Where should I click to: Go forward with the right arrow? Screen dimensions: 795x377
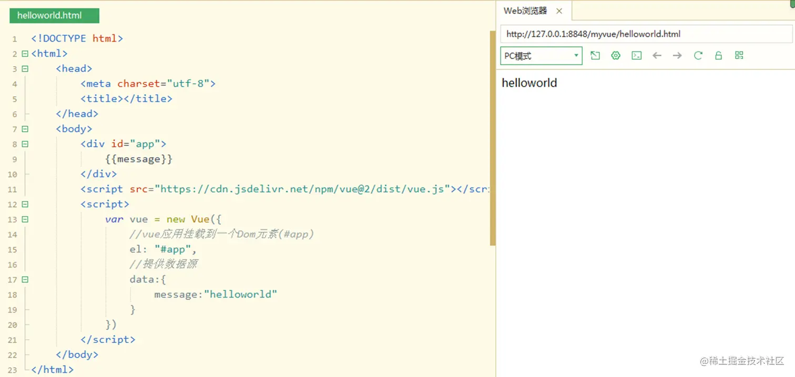click(677, 56)
